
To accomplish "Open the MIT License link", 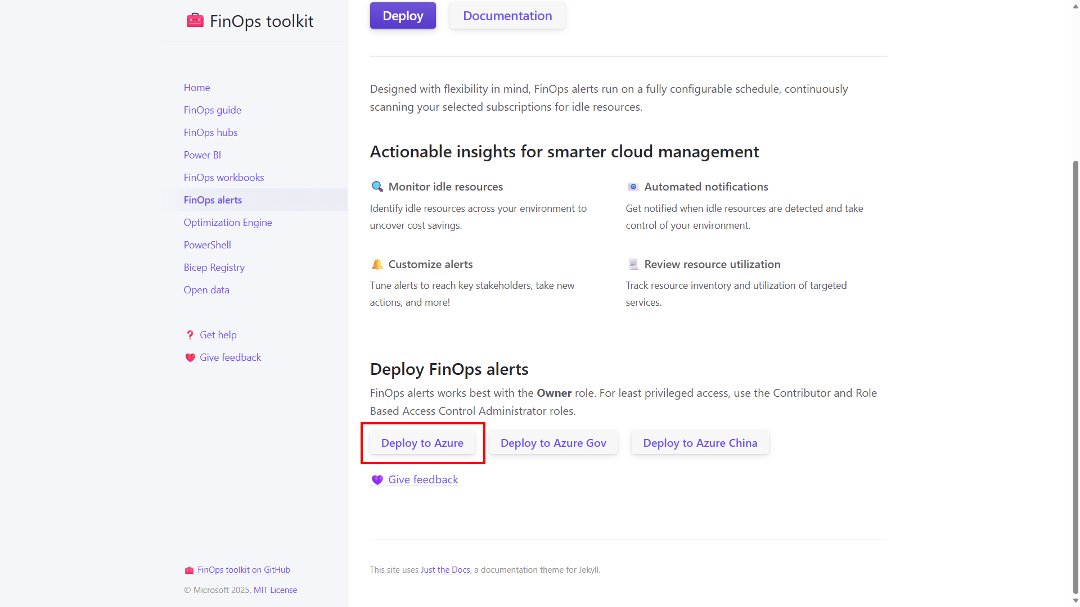I will coord(275,590).
